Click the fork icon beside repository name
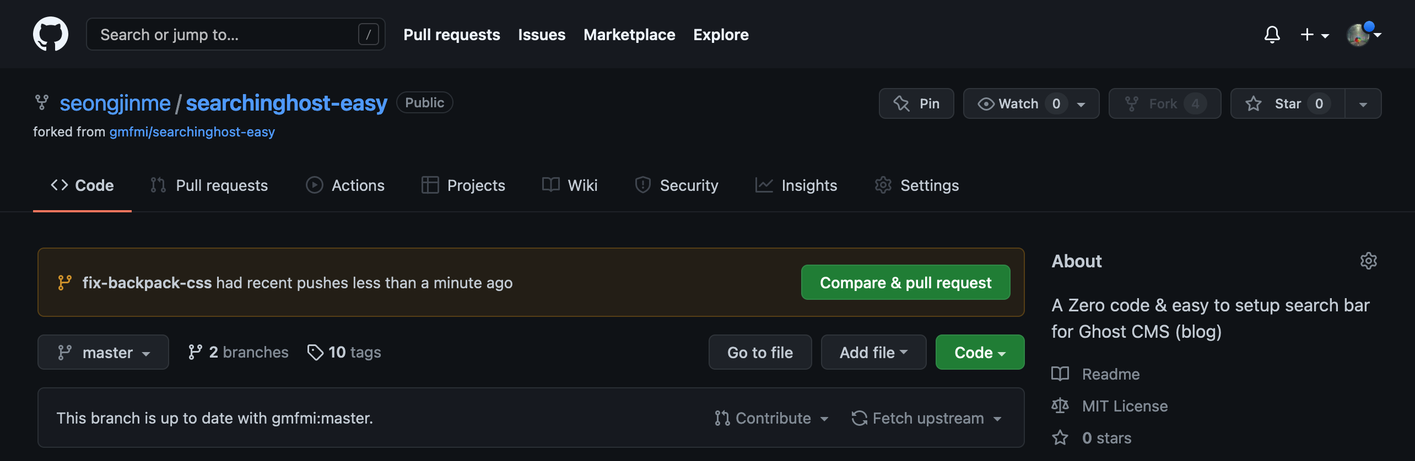Image resolution: width=1415 pixels, height=461 pixels. 42,102
